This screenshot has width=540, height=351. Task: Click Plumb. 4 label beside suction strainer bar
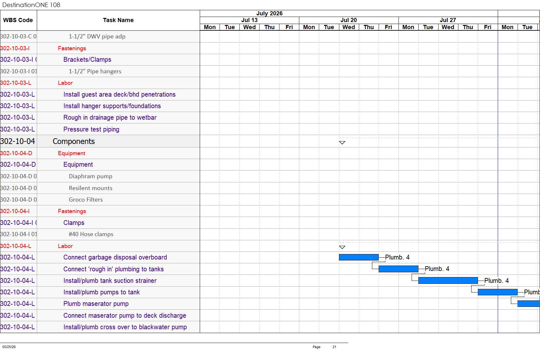[496, 281]
